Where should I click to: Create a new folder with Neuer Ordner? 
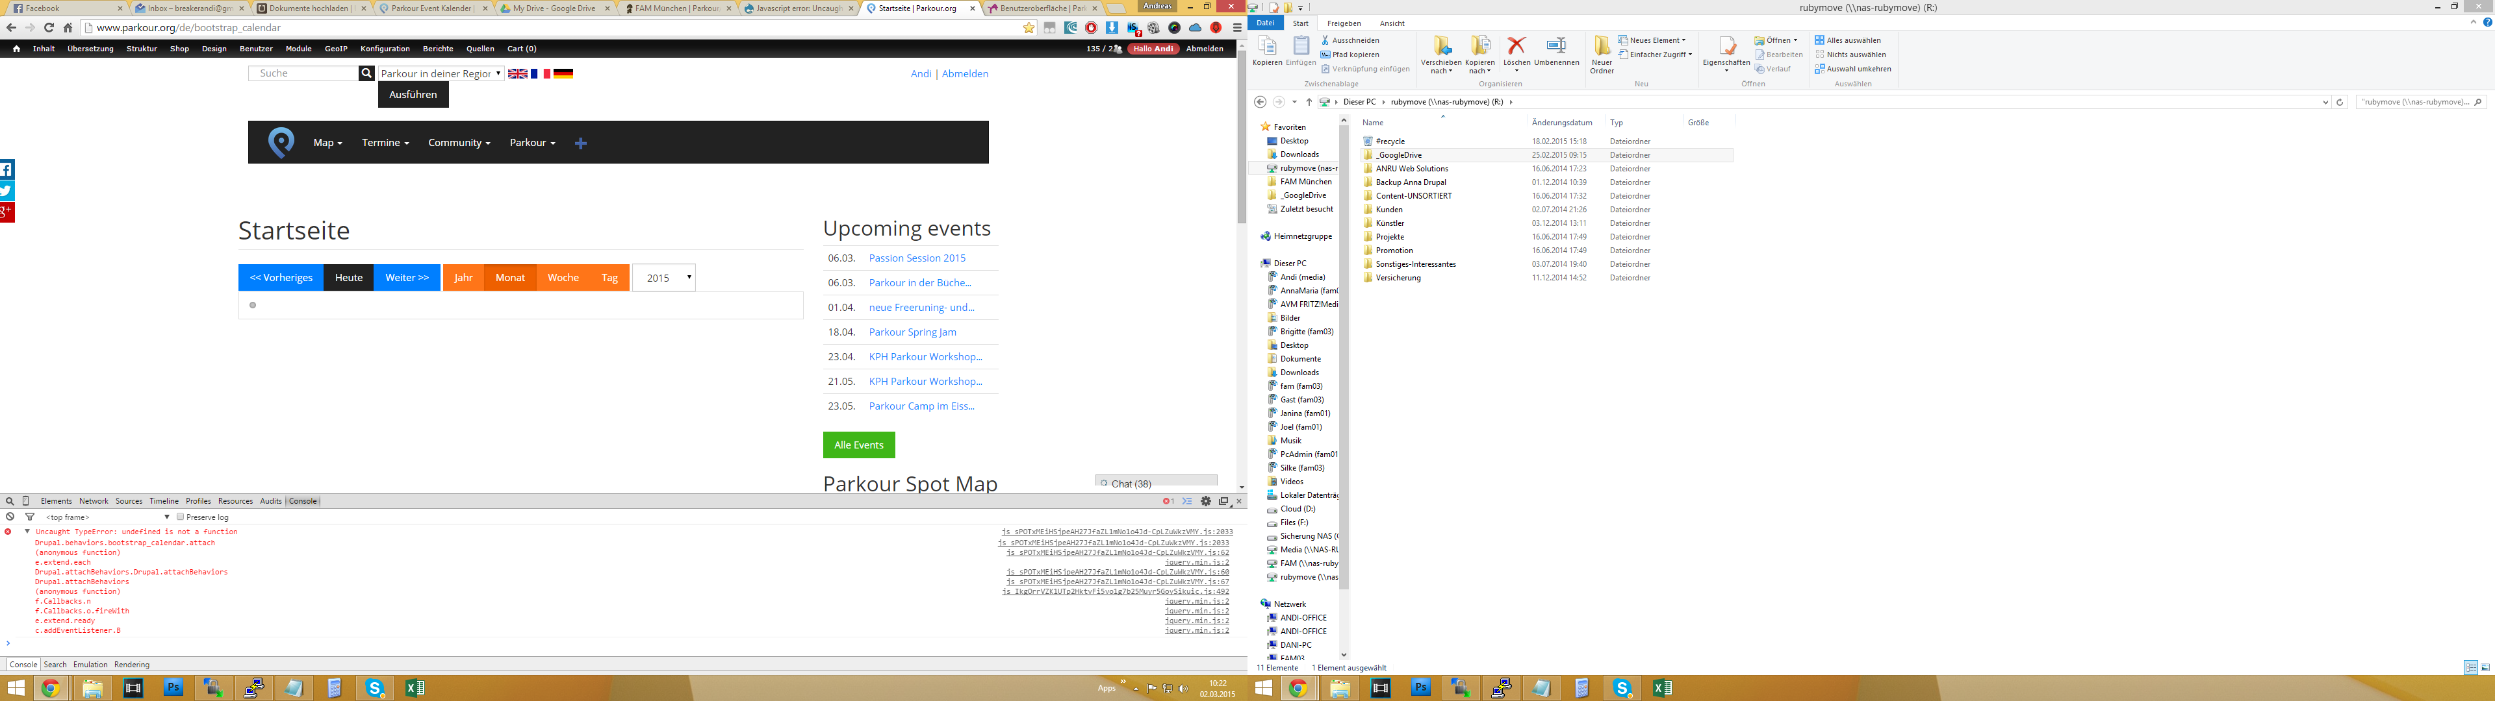(x=1602, y=55)
